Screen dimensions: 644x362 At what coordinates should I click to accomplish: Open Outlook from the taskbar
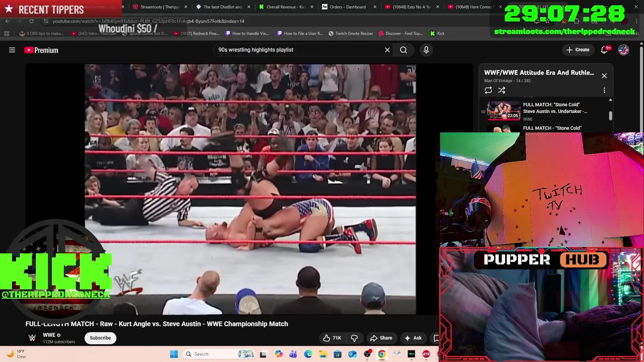[x=352, y=354]
